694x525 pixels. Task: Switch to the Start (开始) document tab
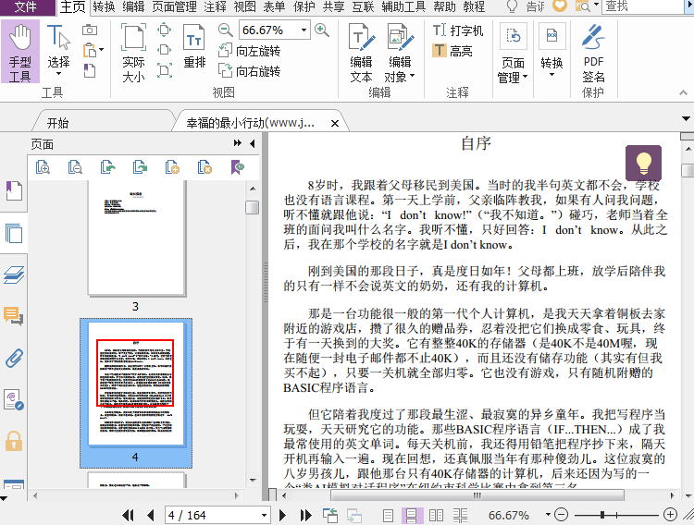click(x=57, y=123)
